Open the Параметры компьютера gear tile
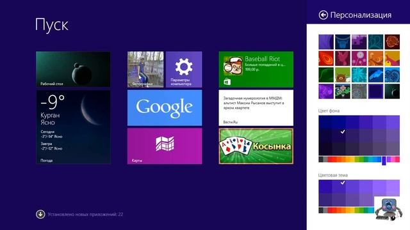410x230 pixels. tap(184, 70)
